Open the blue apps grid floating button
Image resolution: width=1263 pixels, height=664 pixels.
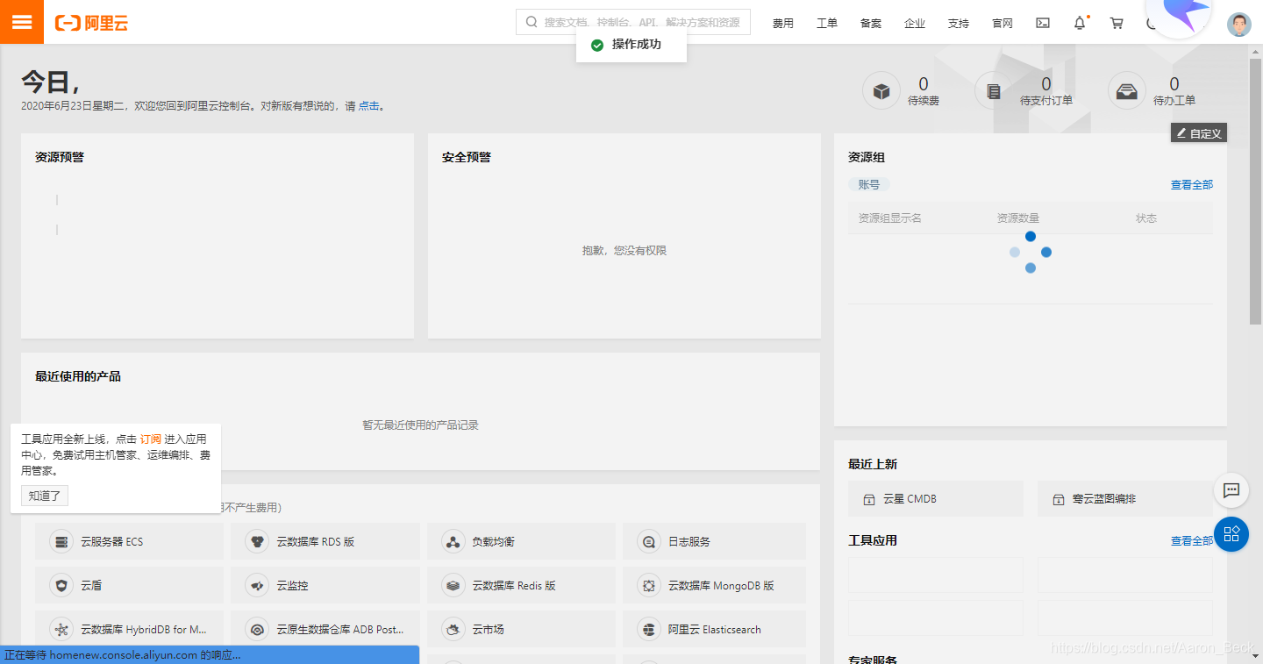pyautogui.click(x=1231, y=534)
